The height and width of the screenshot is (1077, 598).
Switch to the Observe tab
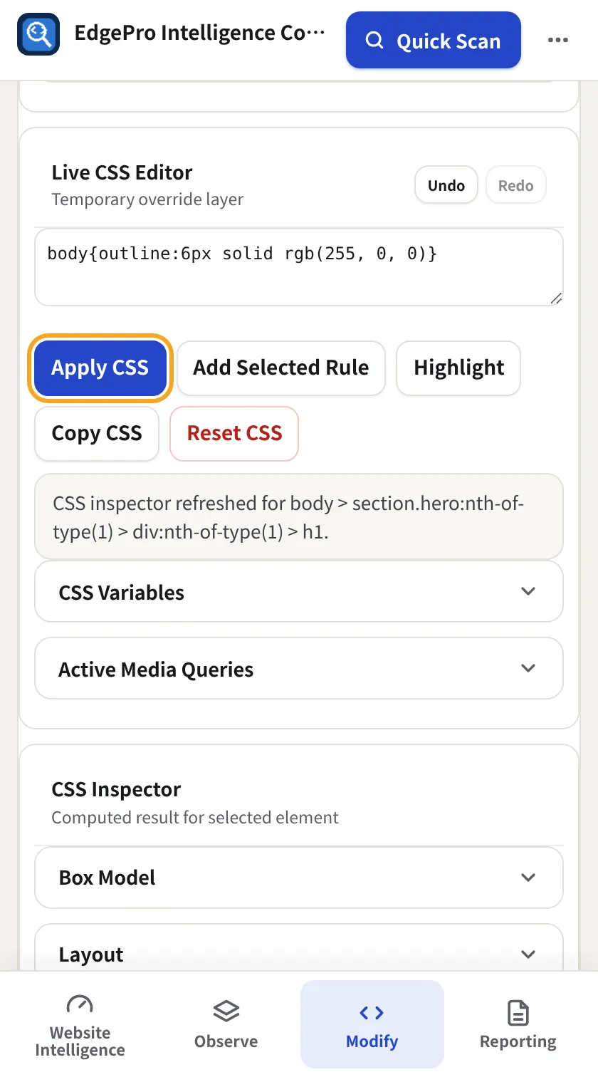click(226, 1024)
